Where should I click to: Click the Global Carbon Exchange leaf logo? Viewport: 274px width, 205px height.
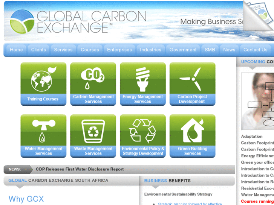point(22,22)
